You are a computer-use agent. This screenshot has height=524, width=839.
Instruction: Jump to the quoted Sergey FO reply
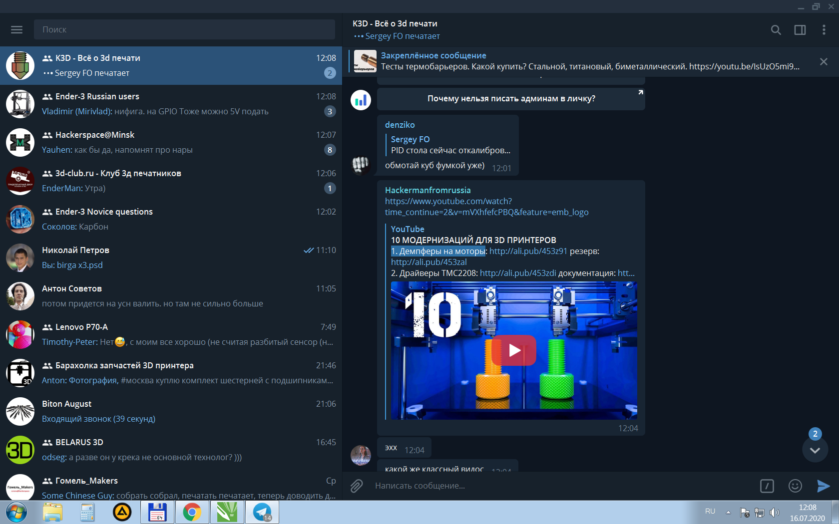pyautogui.click(x=450, y=145)
